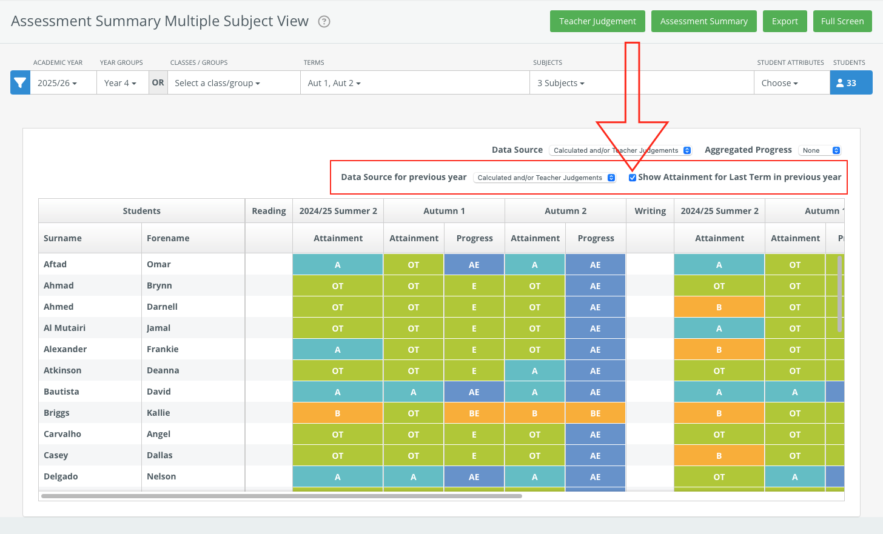Enter Full Screen mode
Screen dimensions: 883x534
coord(842,21)
